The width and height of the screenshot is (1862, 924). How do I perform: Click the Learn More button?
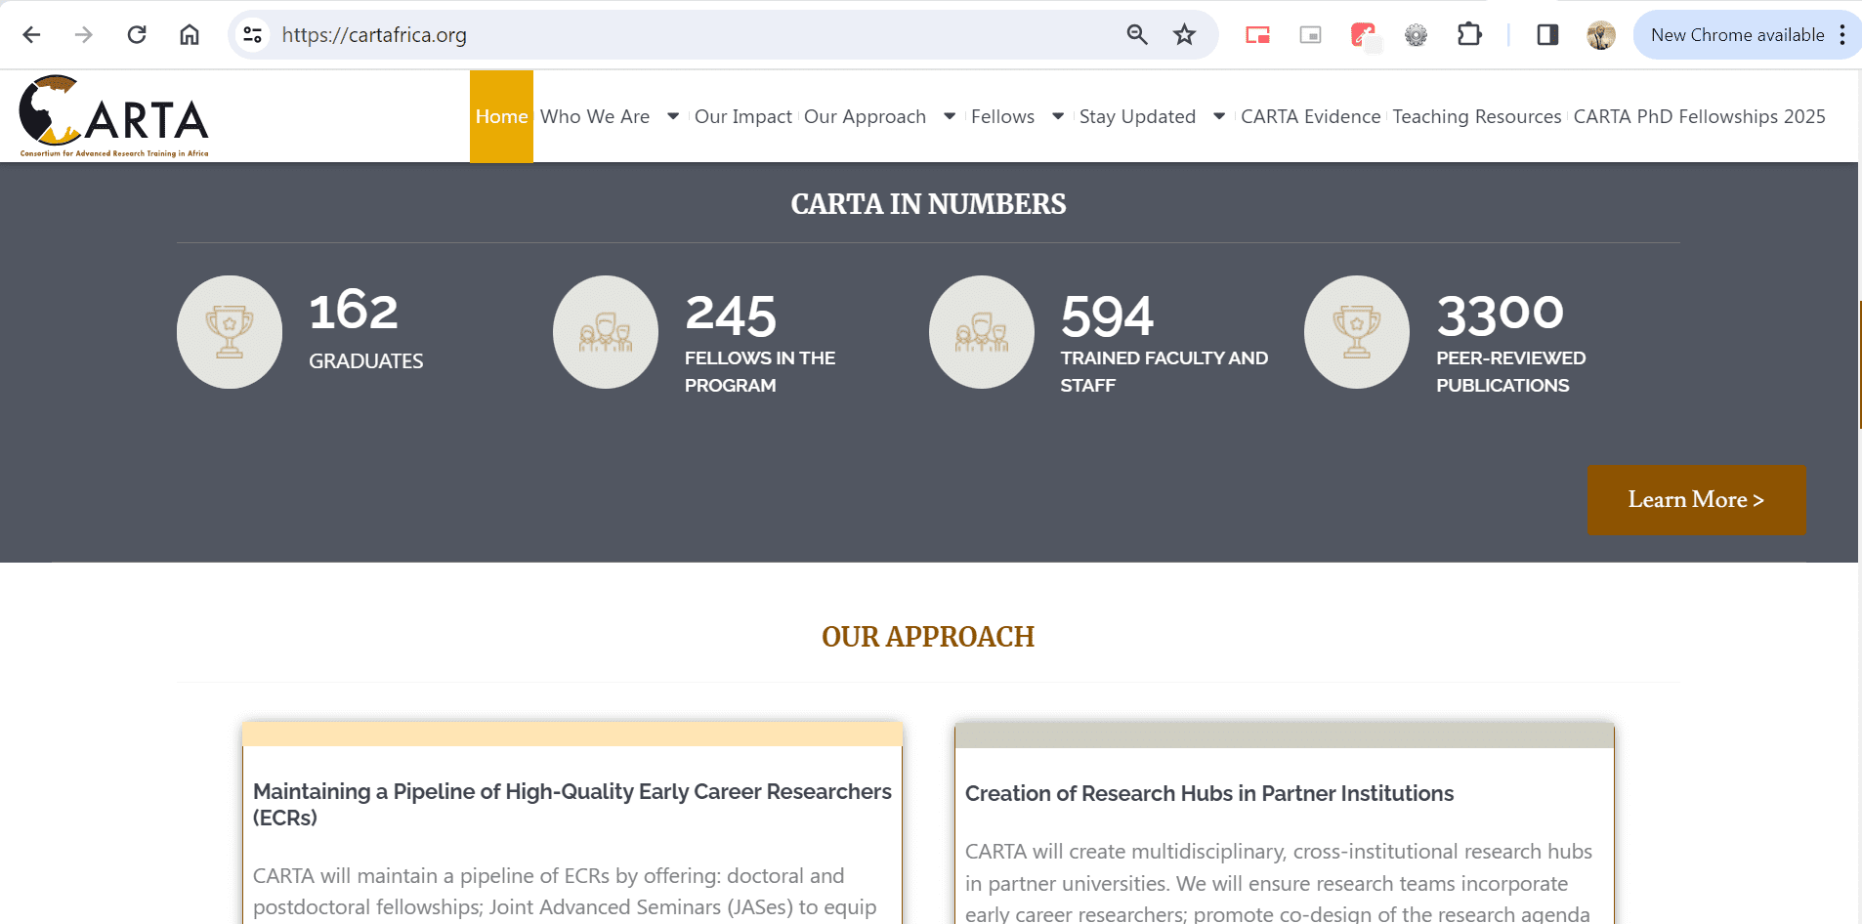click(x=1696, y=499)
